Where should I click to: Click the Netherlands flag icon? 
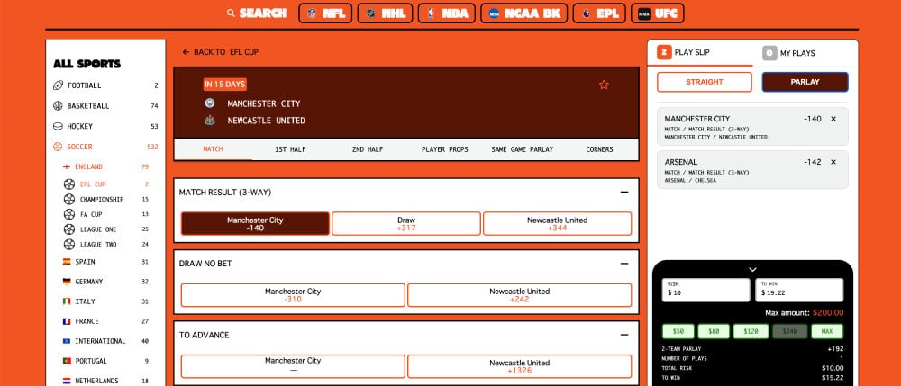67,381
